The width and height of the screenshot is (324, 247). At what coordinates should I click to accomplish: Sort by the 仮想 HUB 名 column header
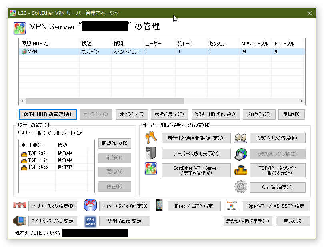point(49,44)
